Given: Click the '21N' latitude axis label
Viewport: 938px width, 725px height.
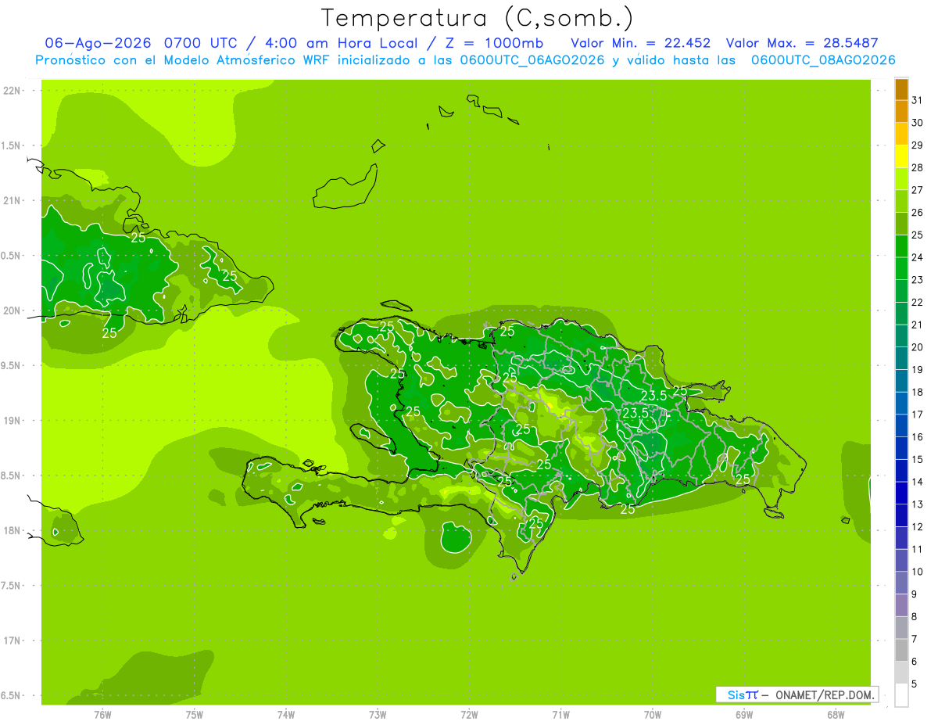Looking at the screenshot, I should (12, 200).
